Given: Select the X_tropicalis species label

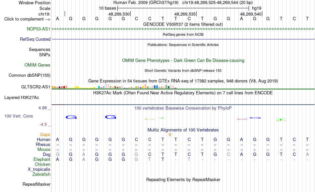Looking at the screenshot, I should coord(39,169).
